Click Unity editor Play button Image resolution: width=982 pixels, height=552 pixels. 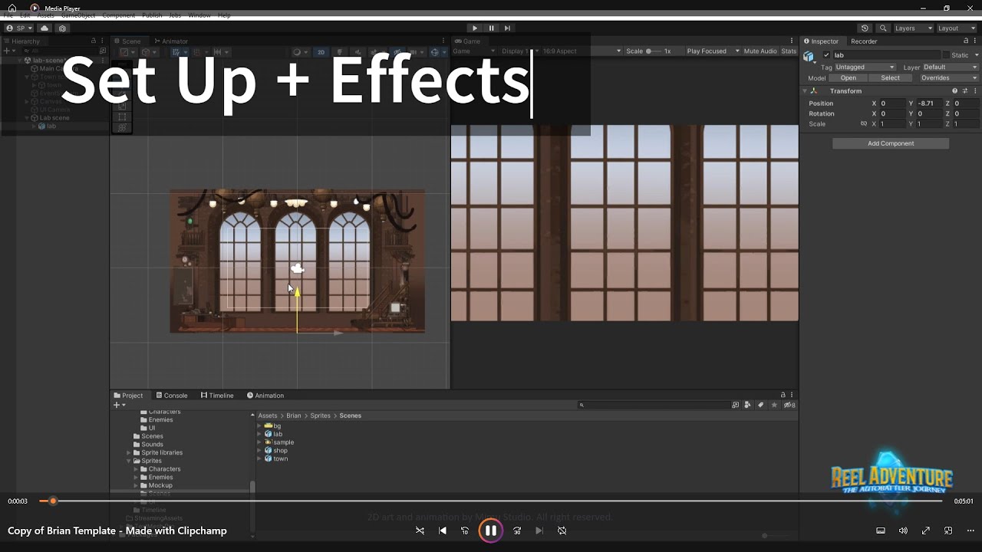pos(474,28)
